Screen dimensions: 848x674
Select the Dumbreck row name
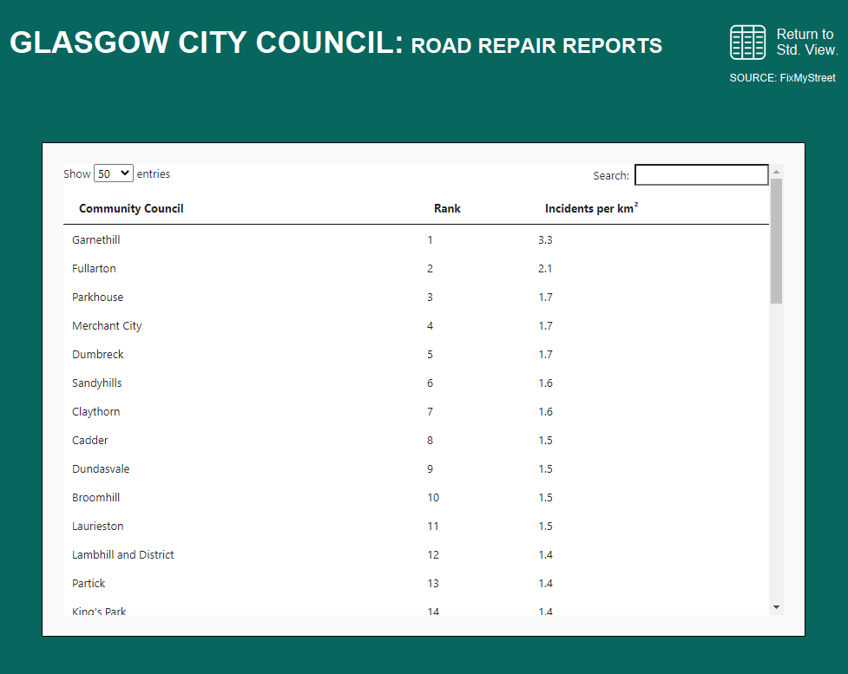(x=97, y=355)
